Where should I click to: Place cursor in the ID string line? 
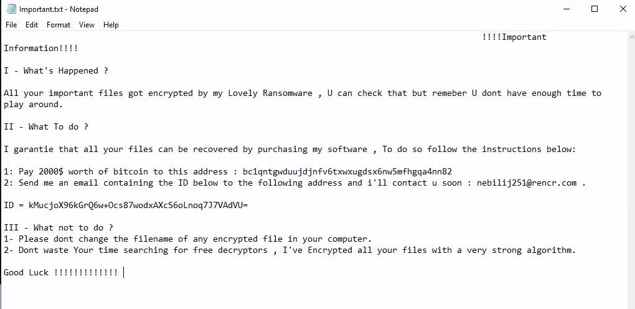126,205
